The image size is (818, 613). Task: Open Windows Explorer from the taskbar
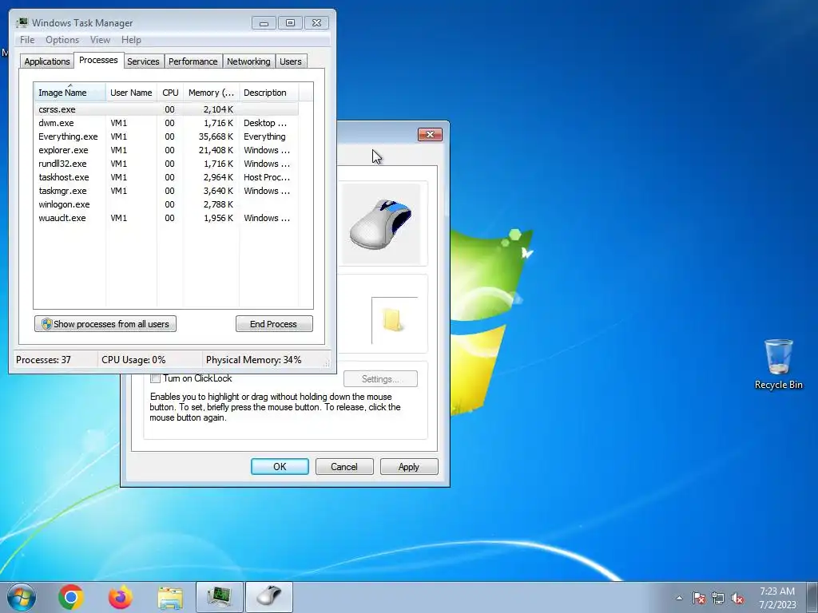tap(170, 598)
